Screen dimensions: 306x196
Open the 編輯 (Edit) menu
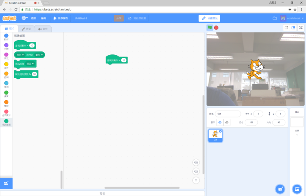44,18
